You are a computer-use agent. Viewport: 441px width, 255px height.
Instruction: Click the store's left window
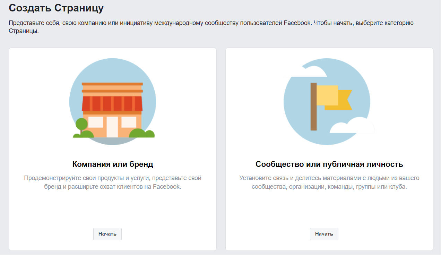pos(96,122)
